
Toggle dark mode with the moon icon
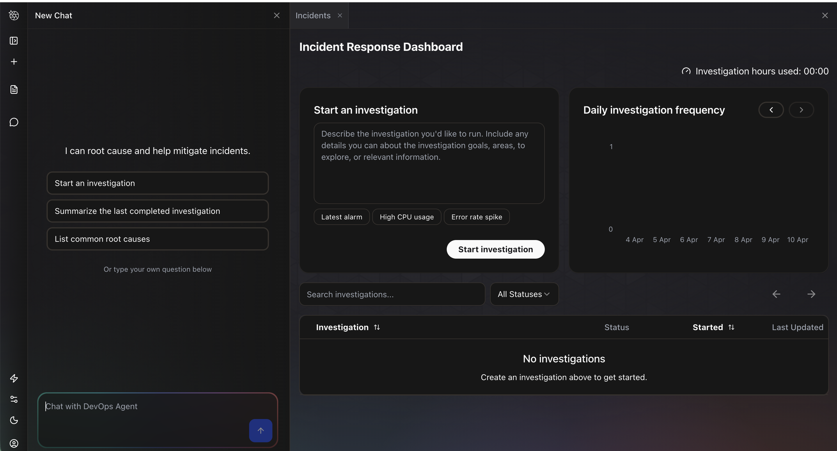[14, 420]
